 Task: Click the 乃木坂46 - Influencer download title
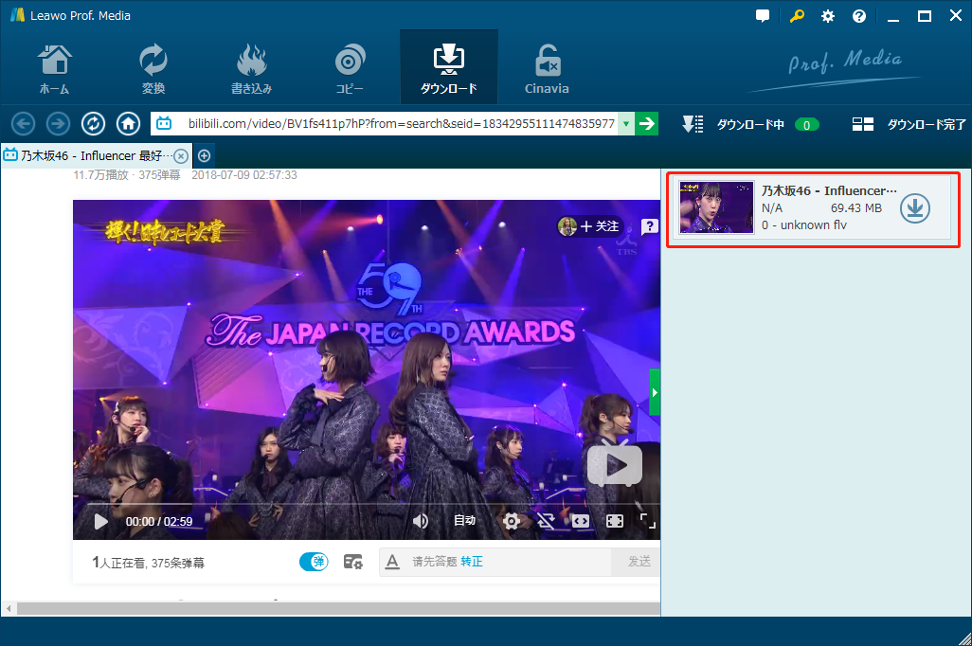click(829, 191)
